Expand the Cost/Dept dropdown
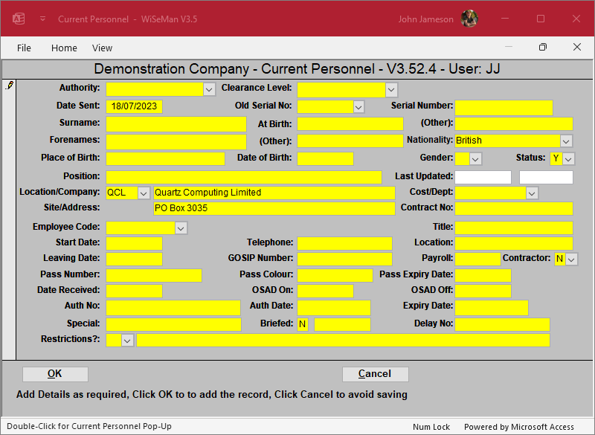 532,193
